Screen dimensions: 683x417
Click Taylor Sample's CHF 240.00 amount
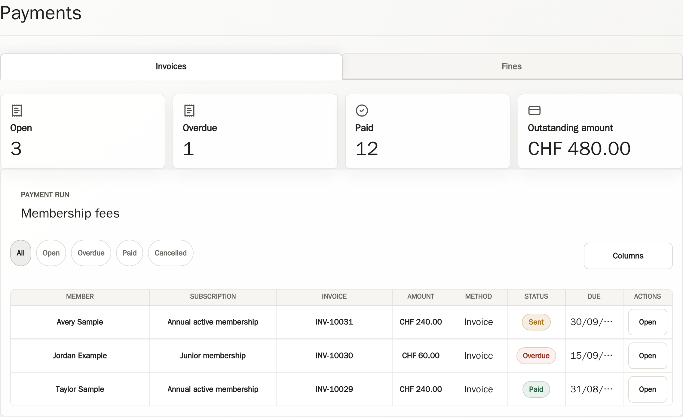click(x=421, y=389)
